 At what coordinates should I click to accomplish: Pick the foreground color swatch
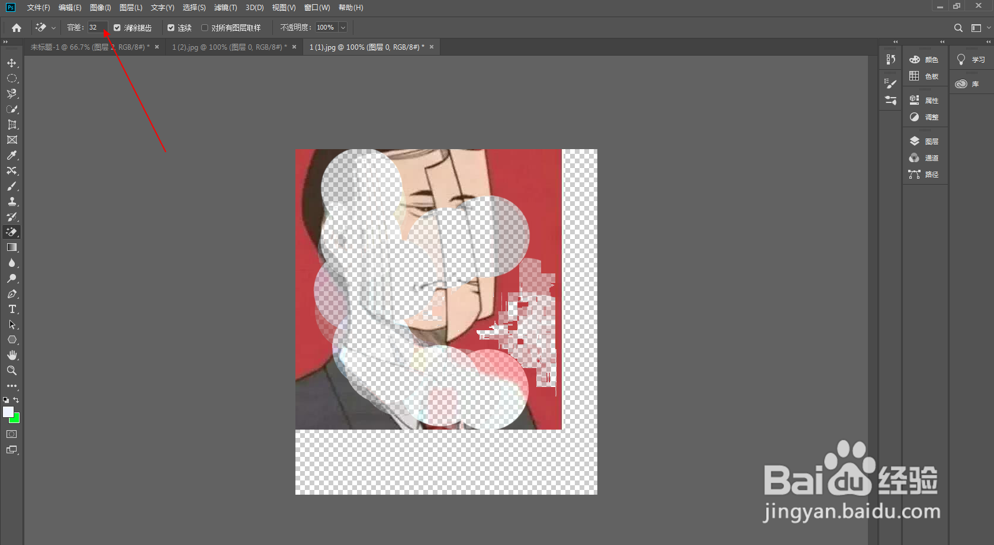8,412
